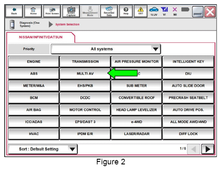Select AIR PRESSURE MONITOR system

click(137, 62)
